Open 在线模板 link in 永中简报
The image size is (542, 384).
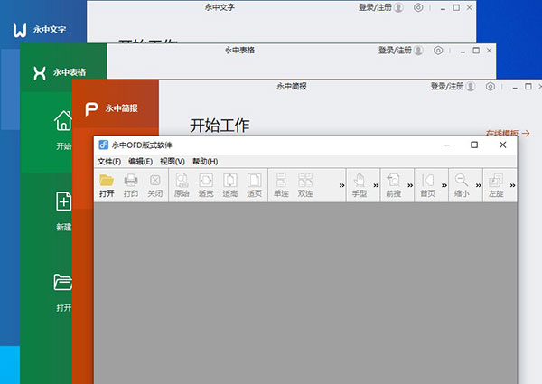(506, 134)
